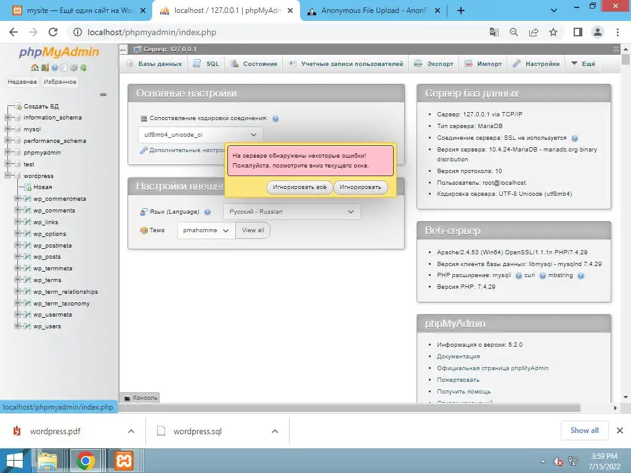Open the Russian language dropdown
Screen dimensions: 631x473
pos(291,212)
